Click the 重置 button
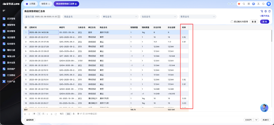Image resolution: width=274 pixels, height=125 pixels. pos(254,22)
